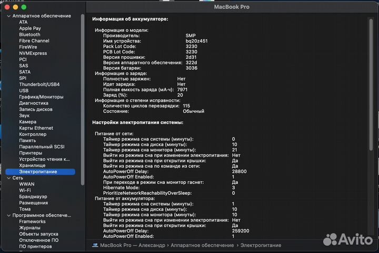The width and height of the screenshot is (379, 253).
Task: Open Графика/Мониторы entry
Action: click(41, 97)
